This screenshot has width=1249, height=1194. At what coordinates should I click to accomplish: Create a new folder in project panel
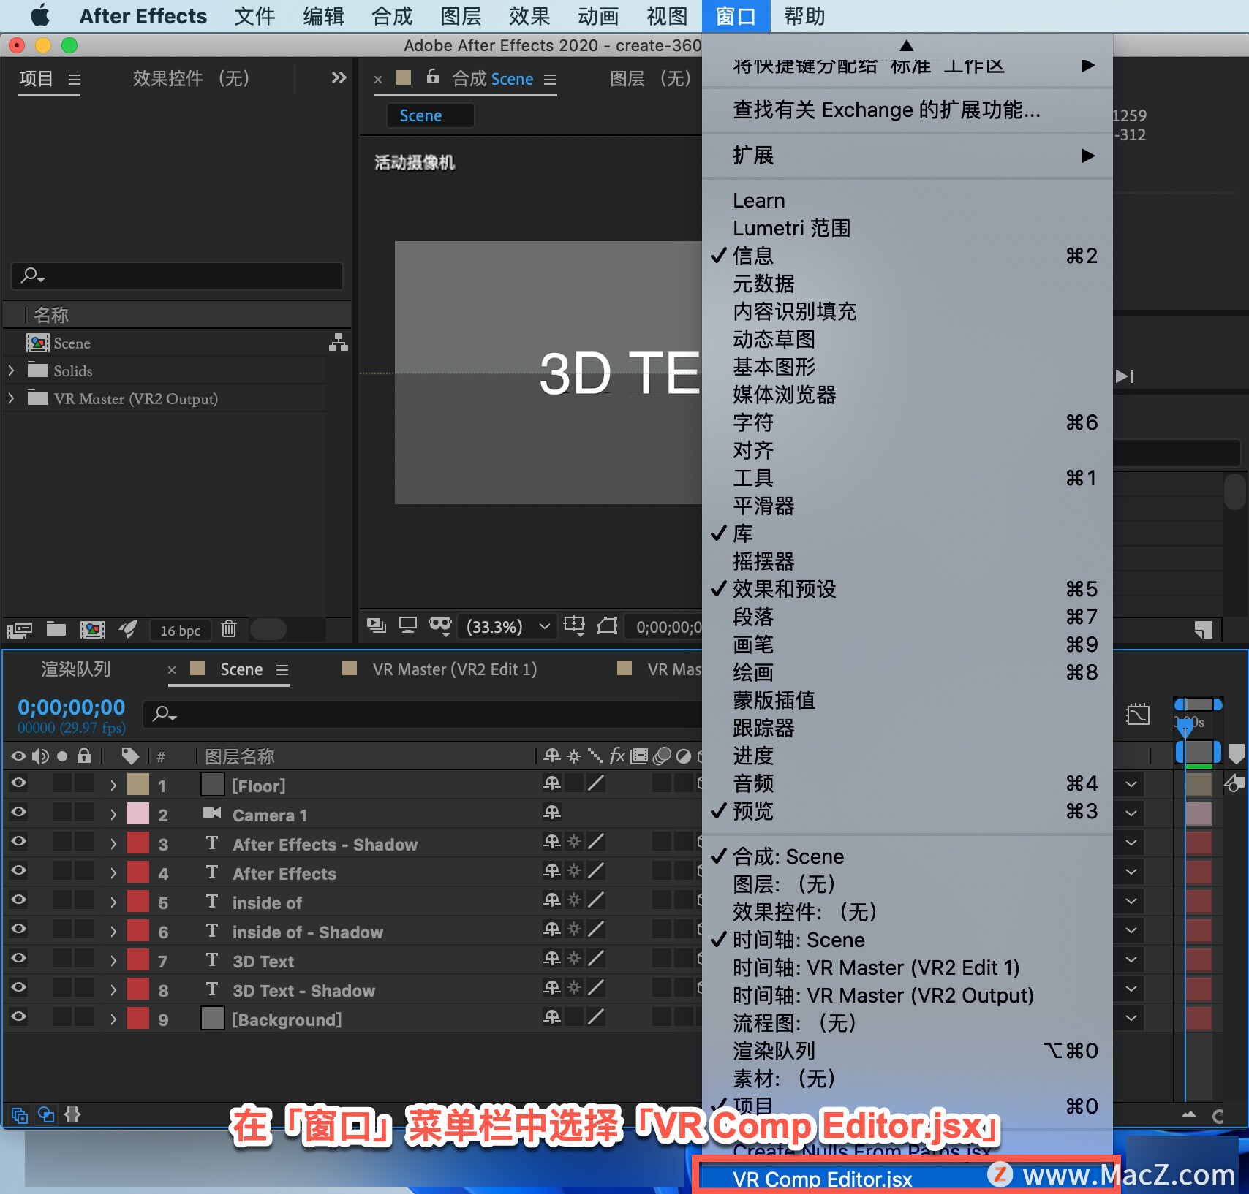pyautogui.click(x=56, y=628)
